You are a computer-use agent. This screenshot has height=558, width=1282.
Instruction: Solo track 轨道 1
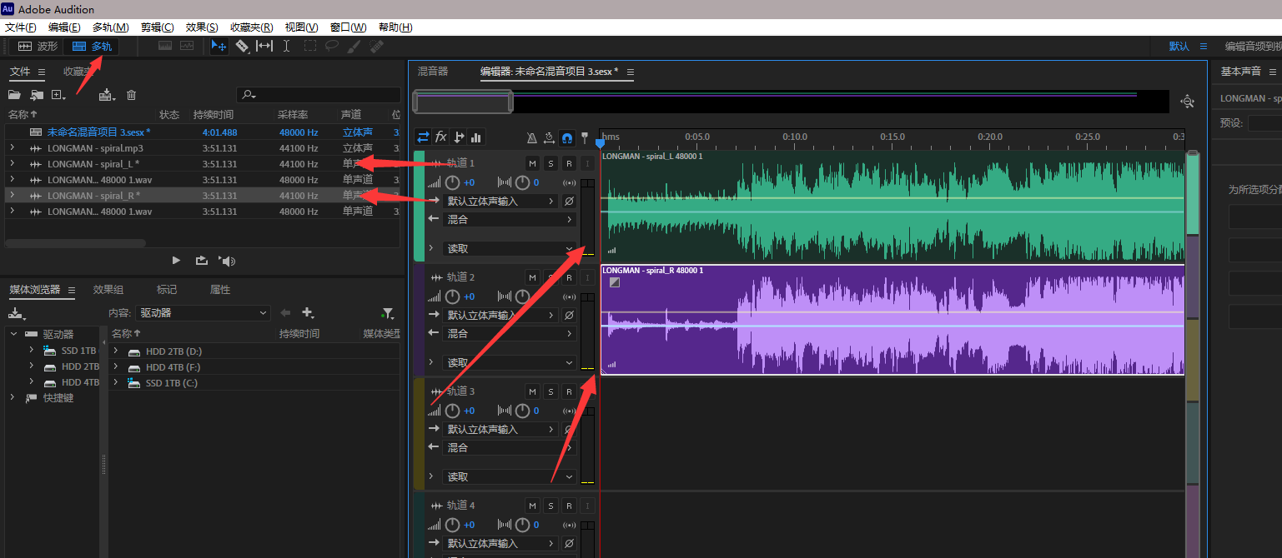(x=551, y=163)
